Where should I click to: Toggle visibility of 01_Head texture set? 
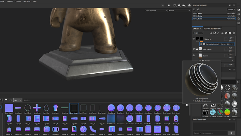(x=194, y=13)
